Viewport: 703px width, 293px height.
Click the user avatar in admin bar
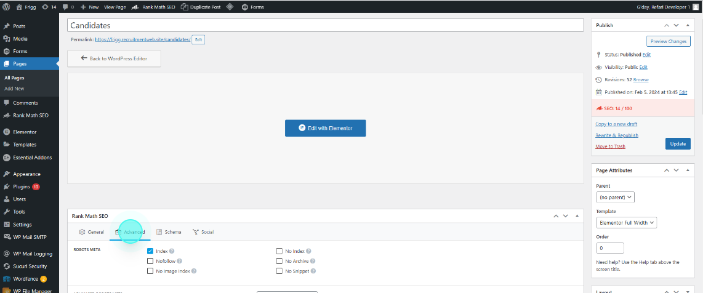pos(696,7)
